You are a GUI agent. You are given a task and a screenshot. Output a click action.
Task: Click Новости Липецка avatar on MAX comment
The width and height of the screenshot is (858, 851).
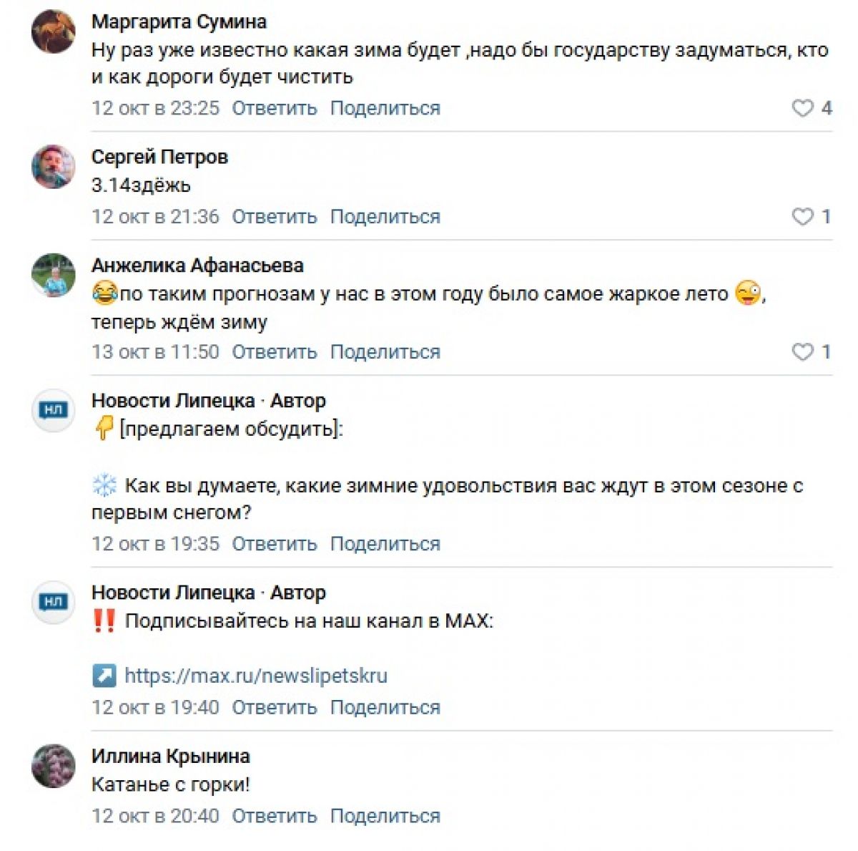[54, 602]
